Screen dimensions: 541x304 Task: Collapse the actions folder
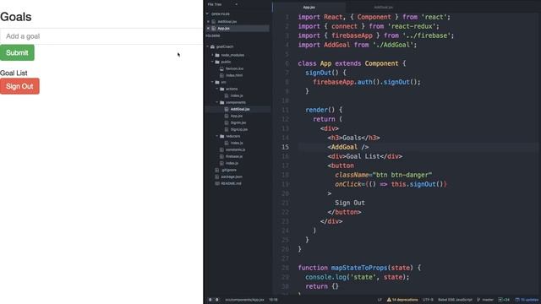217,89
